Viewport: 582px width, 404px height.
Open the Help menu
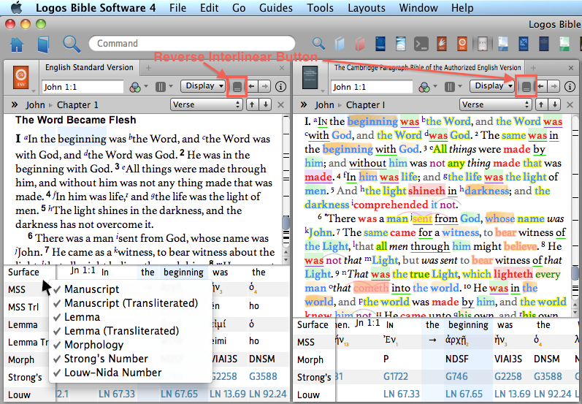[462, 8]
